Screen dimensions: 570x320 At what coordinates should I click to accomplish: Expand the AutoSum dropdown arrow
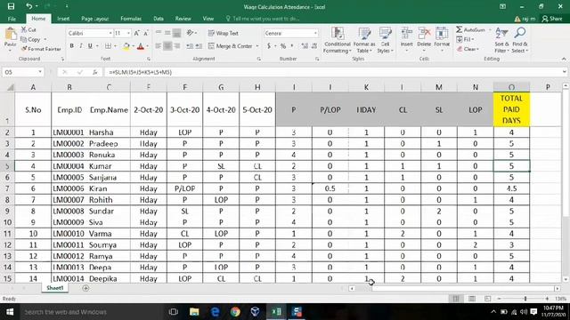[x=490, y=29]
